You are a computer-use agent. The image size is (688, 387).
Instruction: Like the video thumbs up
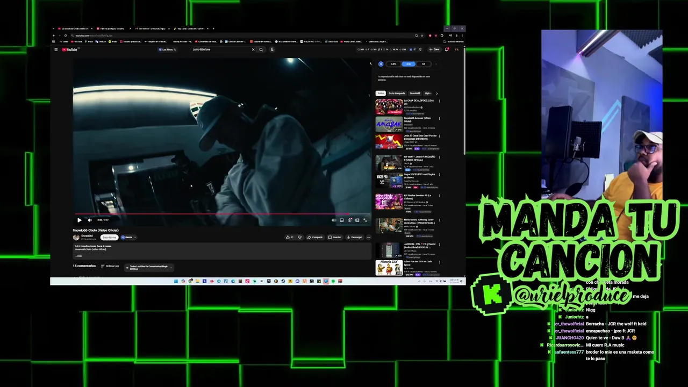pos(290,237)
